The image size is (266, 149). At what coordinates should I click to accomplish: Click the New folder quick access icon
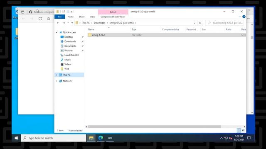point(68,12)
